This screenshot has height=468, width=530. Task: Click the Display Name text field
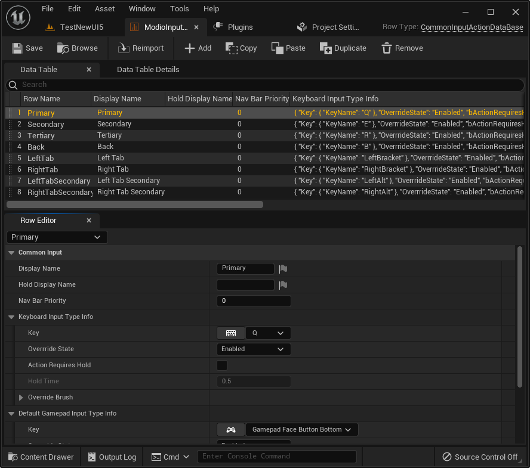[245, 269]
